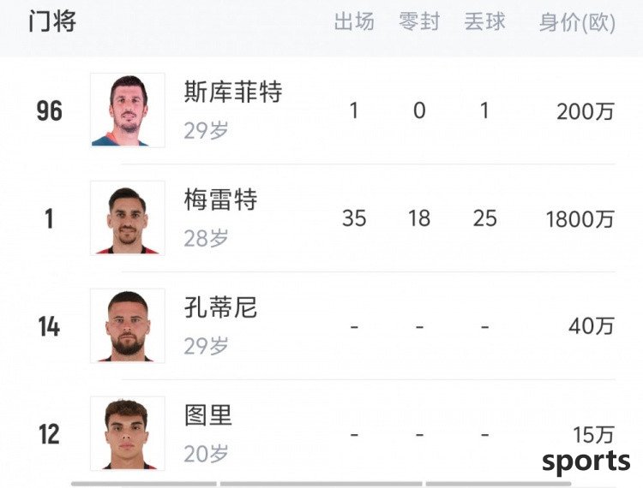Click the 门将 section title

coord(52,21)
